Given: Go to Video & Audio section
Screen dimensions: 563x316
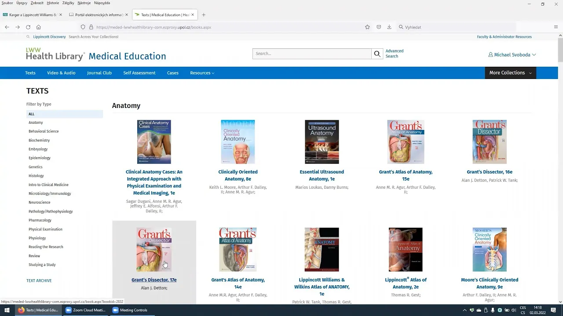Looking at the screenshot, I should tap(61, 73).
